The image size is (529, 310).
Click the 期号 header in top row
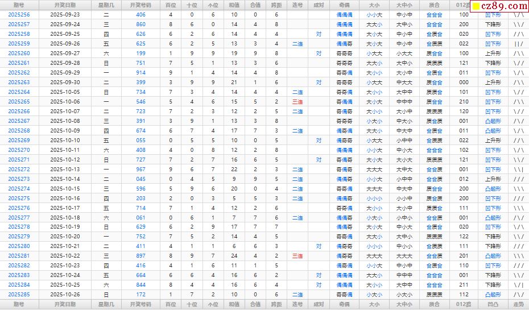click(19, 5)
